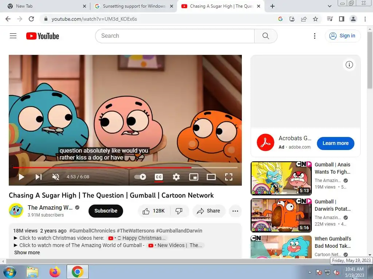Open hashtag #GumballandDarwin

tap(179, 231)
